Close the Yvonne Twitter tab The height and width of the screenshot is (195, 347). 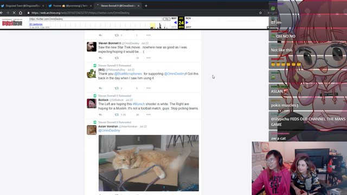tap(91, 6)
